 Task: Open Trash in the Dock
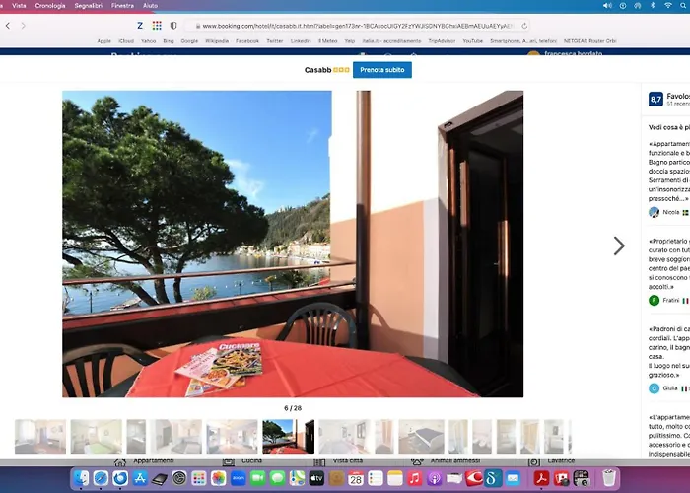coord(609,478)
